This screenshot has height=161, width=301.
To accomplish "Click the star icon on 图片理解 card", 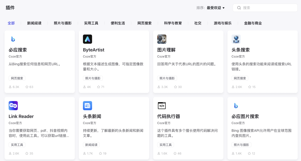I will click(176, 87).
